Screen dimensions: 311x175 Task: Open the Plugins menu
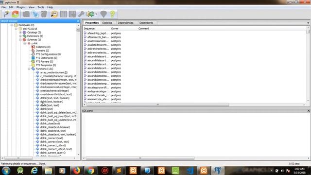coord(21,7)
